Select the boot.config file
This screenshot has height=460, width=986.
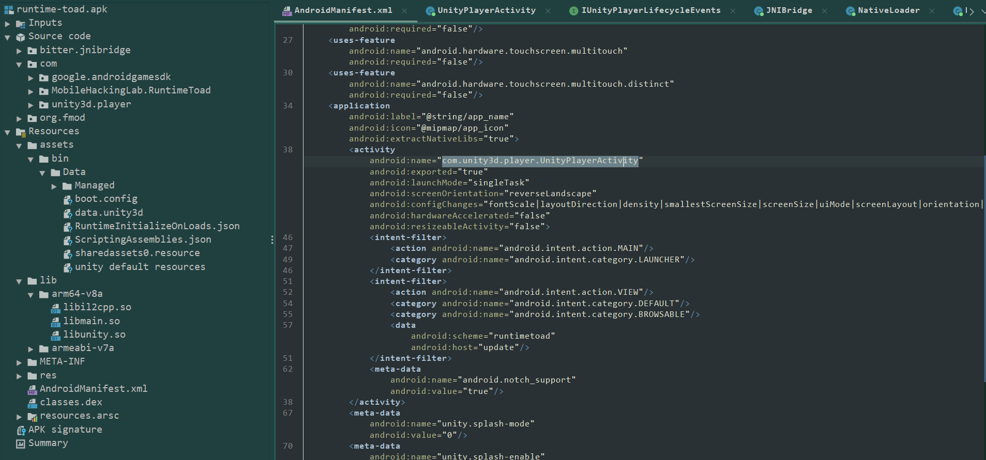coord(106,199)
